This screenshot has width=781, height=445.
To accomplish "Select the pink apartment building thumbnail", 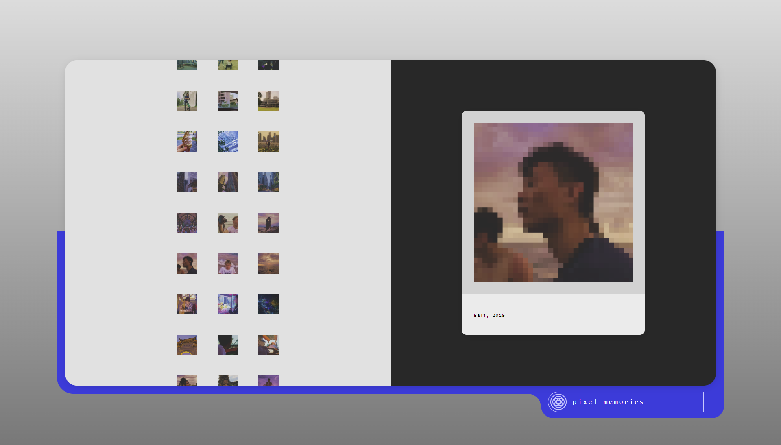I will [228, 101].
